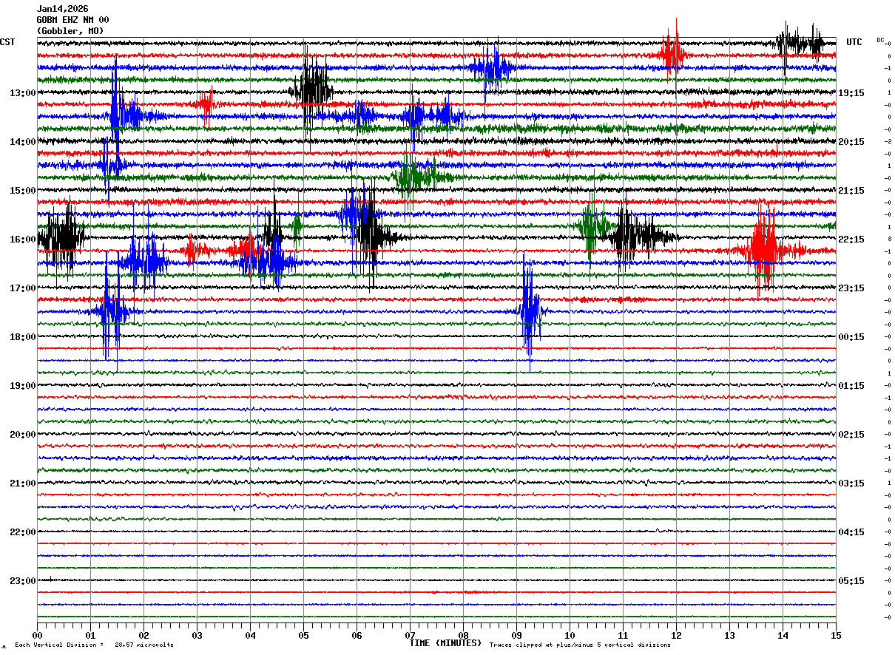Select the GOBM EHZ NM 00 station header

(x=72, y=20)
